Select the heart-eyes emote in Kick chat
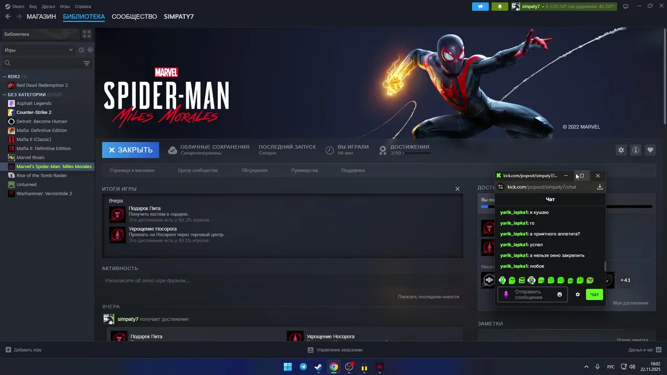This screenshot has width=667, height=375. (590, 280)
